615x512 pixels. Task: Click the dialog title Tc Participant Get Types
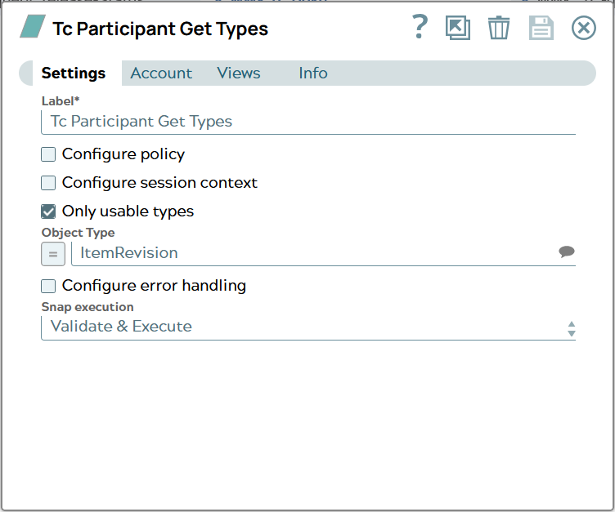coord(160,29)
